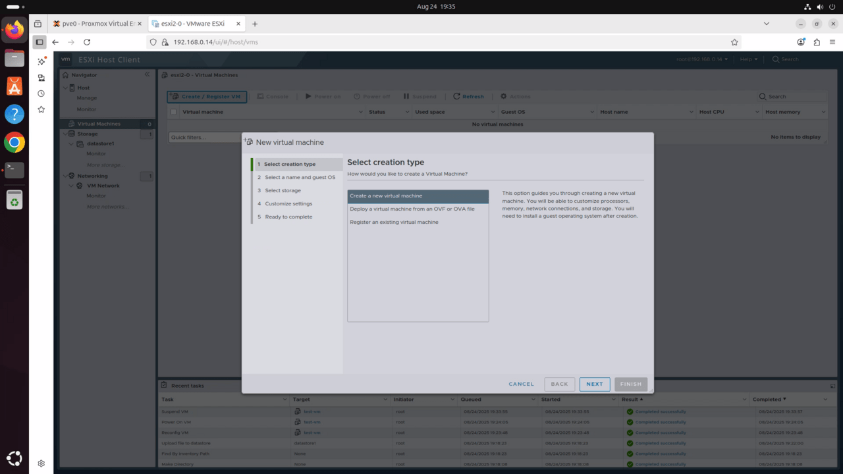Screen dimensions: 843x474
Task: Click the NEXT button
Action: tap(595, 384)
